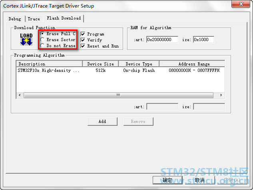Image resolution: width=253 pixels, height=190 pixels.
Task: Confirm with the 确定 button
Action: click(x=167, y=180)
